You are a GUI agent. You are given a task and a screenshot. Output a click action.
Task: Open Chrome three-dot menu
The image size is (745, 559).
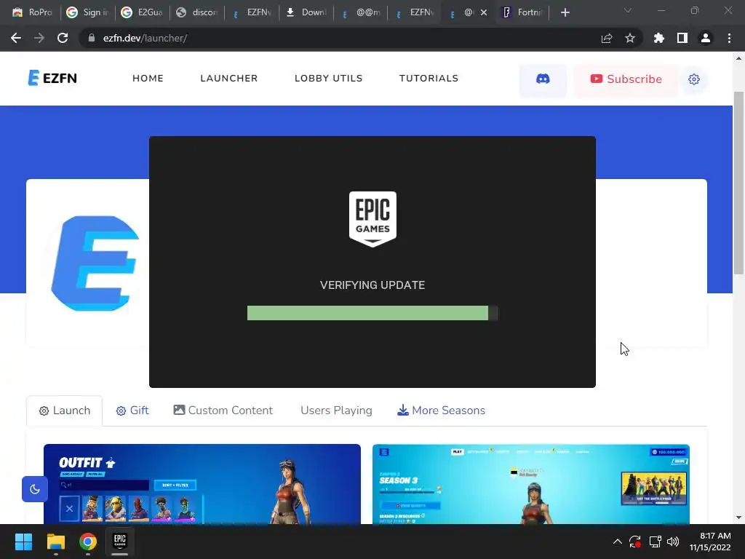click(x=729, y=38)
